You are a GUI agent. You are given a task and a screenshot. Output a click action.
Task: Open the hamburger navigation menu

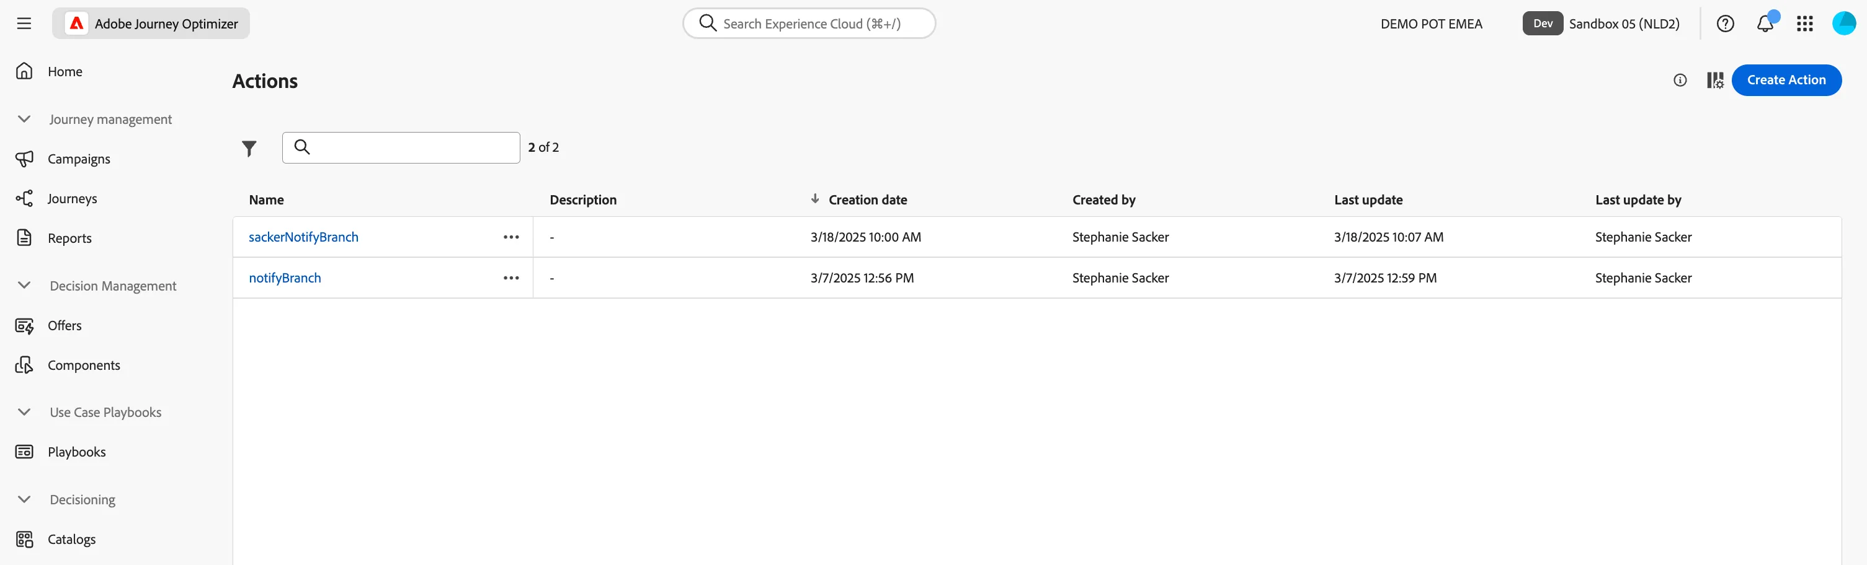pyautogui.click(x=24, y=23)
